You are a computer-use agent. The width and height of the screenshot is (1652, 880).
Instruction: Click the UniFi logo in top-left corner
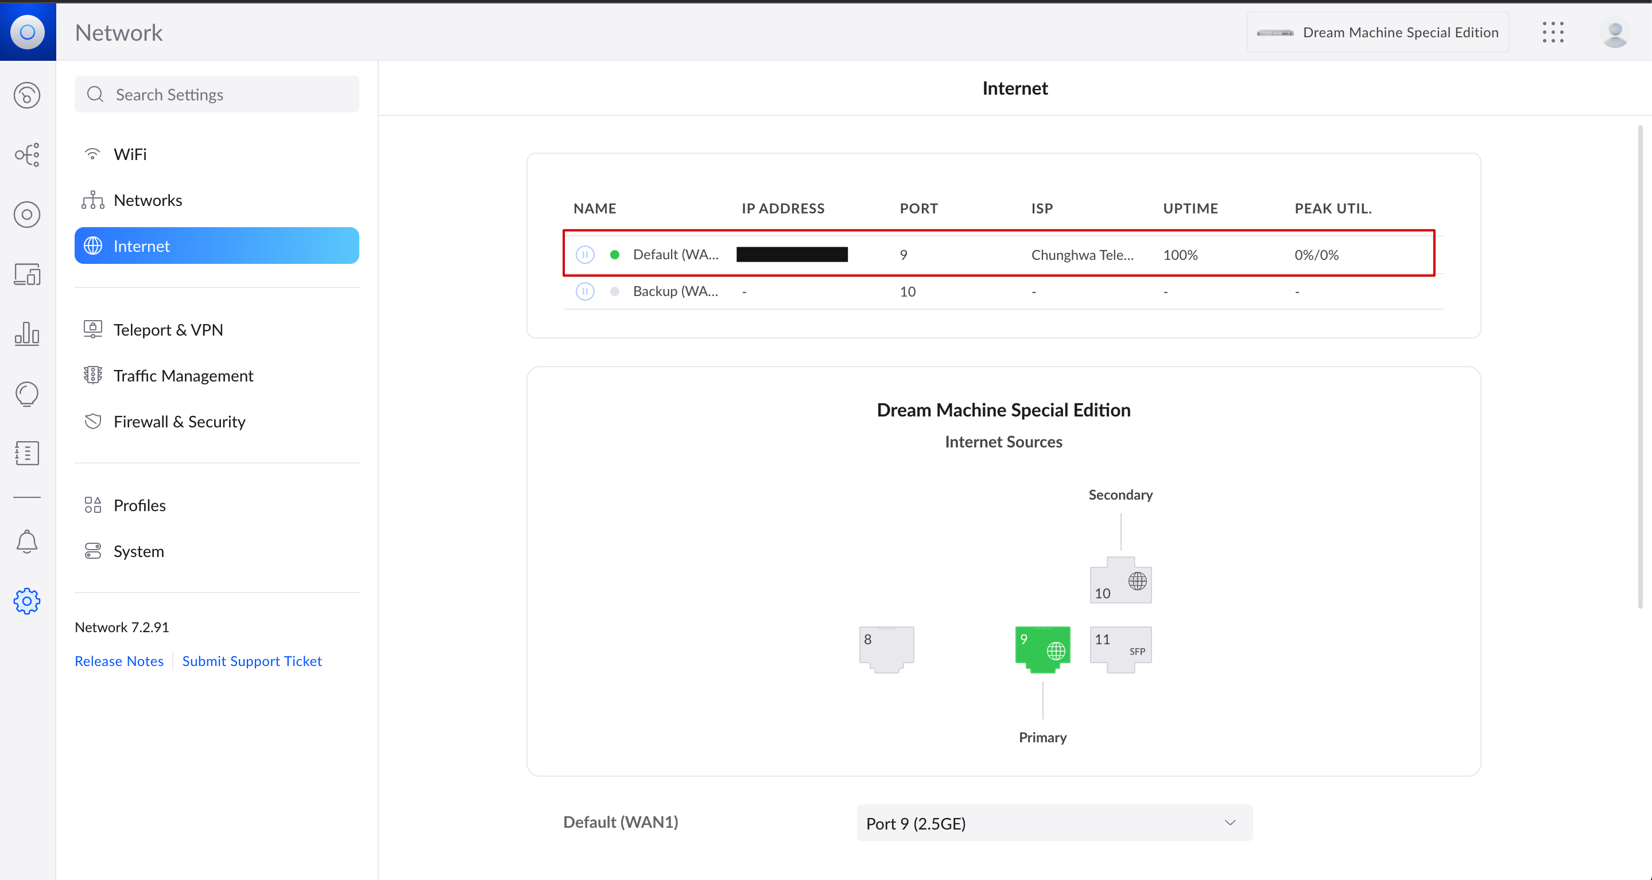pyautogui.click(x=28, y=32)
